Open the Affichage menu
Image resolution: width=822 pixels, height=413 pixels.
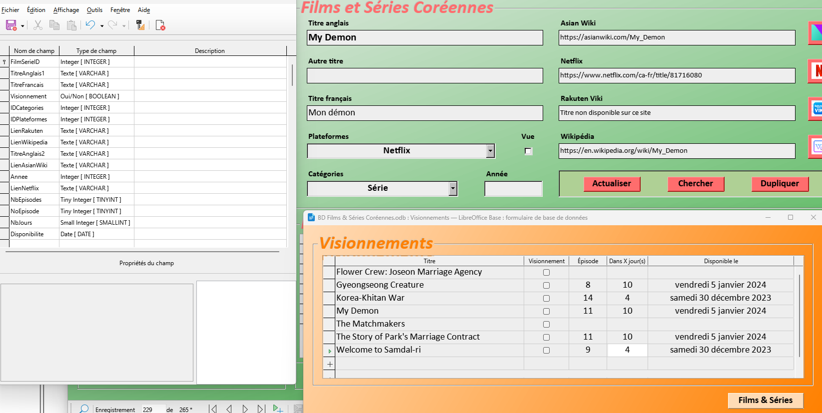(66, 10)
